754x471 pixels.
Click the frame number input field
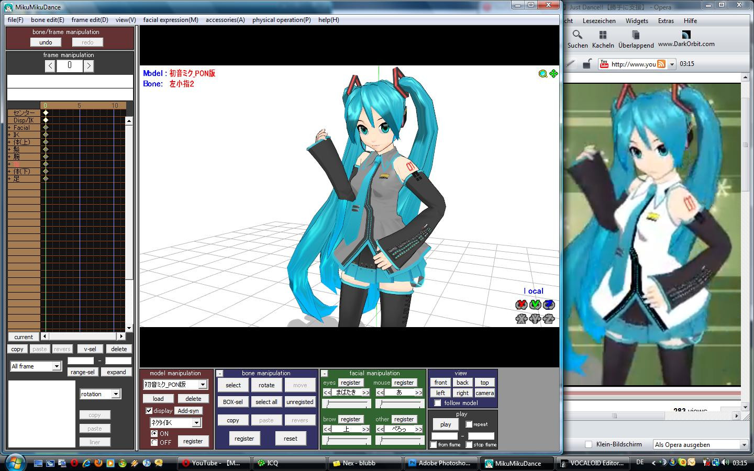click(x=70, y=66)
